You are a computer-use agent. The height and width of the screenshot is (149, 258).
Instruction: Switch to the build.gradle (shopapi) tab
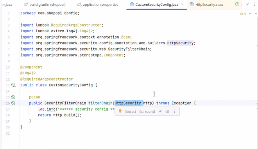tap(45, 5)
